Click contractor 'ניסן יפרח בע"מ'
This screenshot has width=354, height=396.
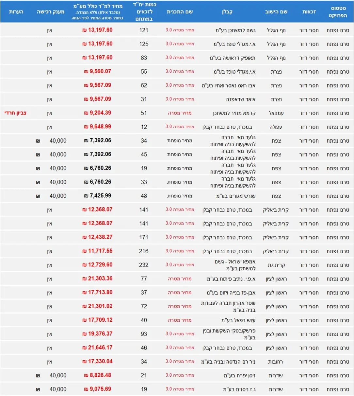coord(239,375)
